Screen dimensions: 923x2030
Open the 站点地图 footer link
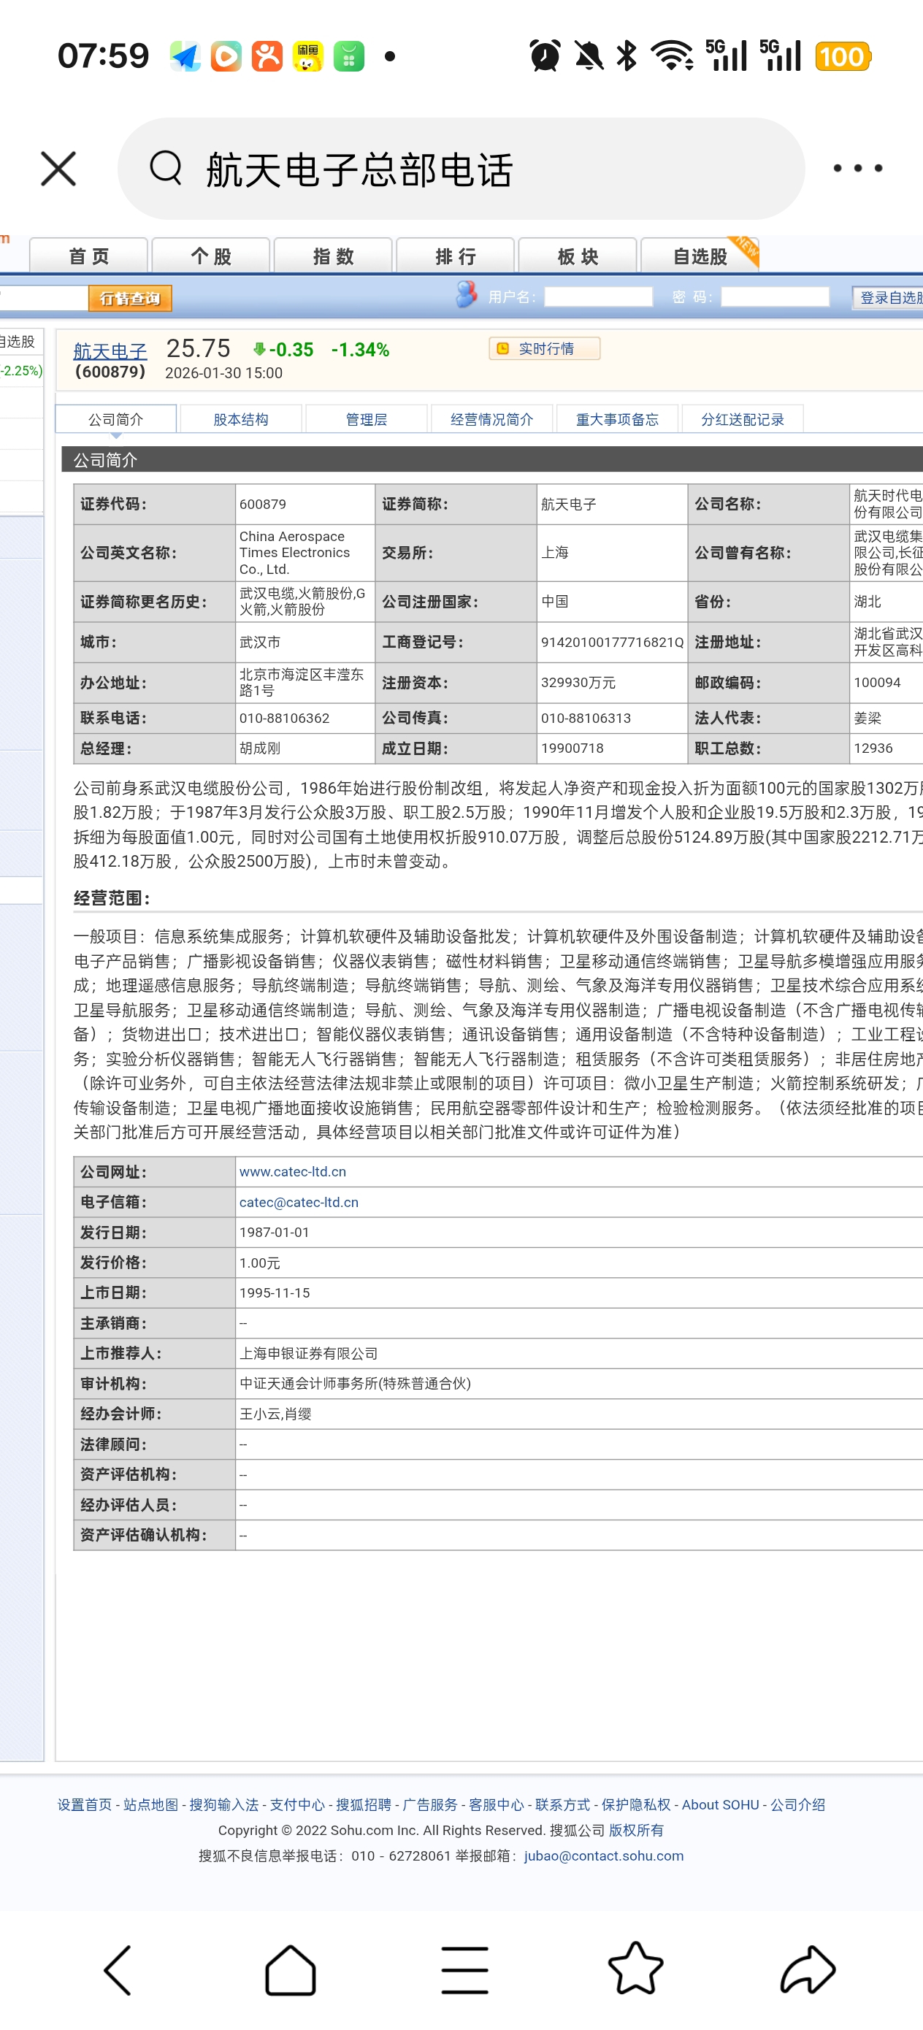pos(150,1804)
